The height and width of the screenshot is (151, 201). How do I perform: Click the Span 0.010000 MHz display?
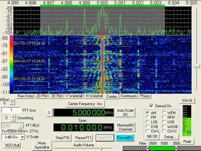point(83,127)
